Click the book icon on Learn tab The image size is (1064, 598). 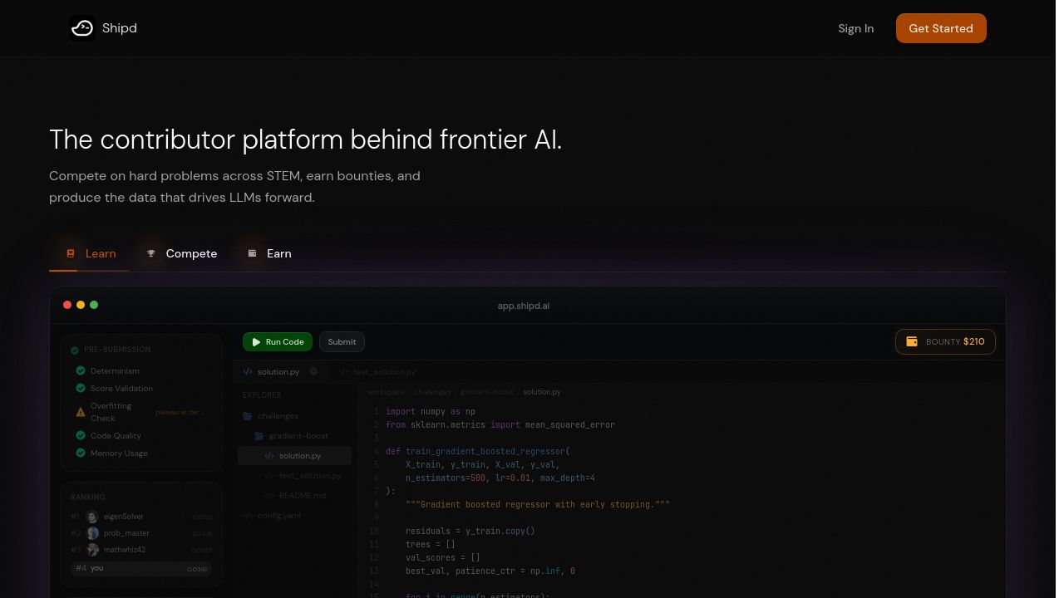pyautogui.click(x=71, y=253)
